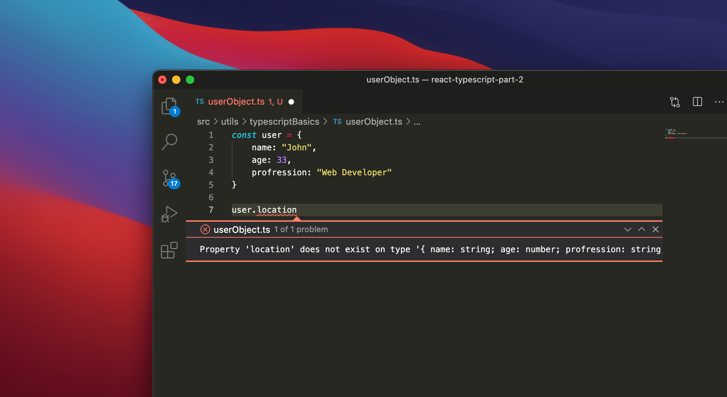This screenshot has width=727, height=397.
Task: Click the error icon in problem peek header
Action: (205, 229)
